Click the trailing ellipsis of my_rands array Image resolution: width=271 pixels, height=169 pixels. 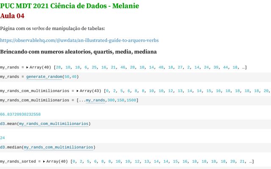[243, 68]
